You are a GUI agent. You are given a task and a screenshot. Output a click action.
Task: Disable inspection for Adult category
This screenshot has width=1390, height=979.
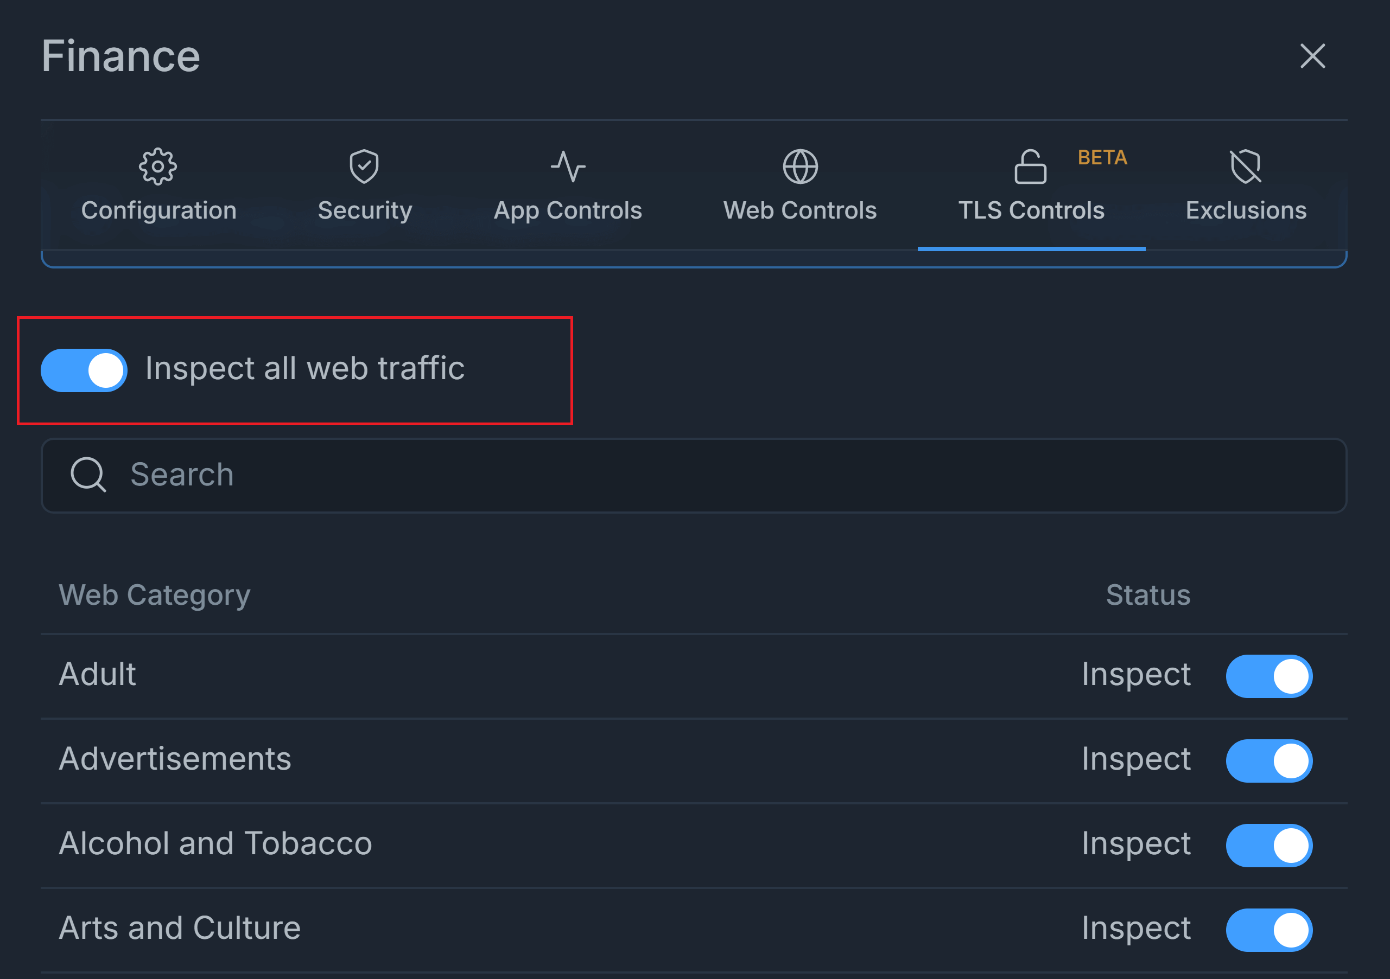1268,676
